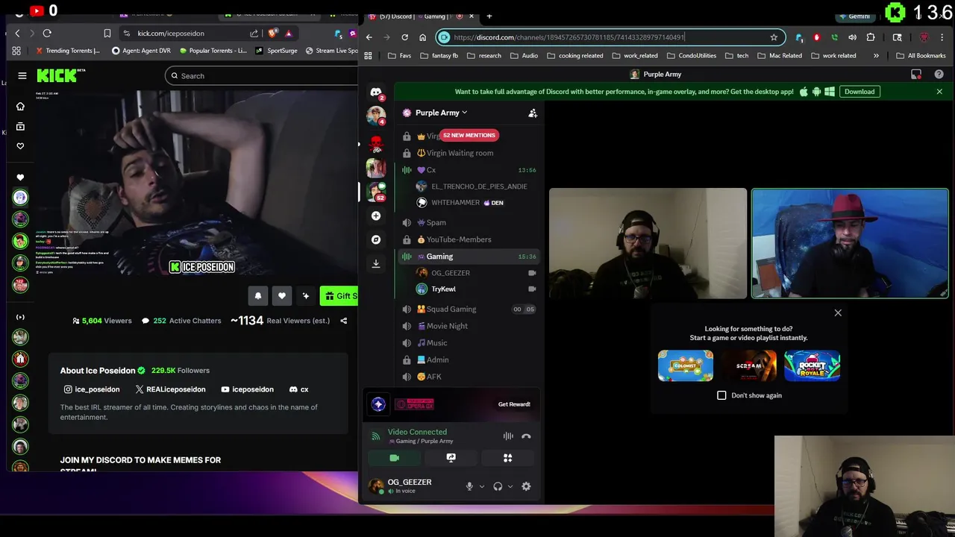Open the iceposeidon YouTube link
Image resolution: width=955 pixels, height=537 pixels.
(x=247, y=389)
